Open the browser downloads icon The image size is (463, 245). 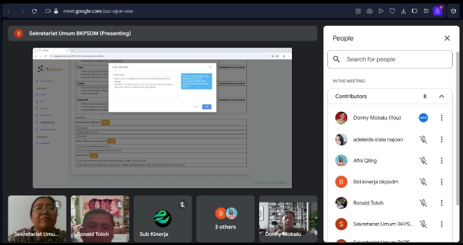tap(403, 11)
